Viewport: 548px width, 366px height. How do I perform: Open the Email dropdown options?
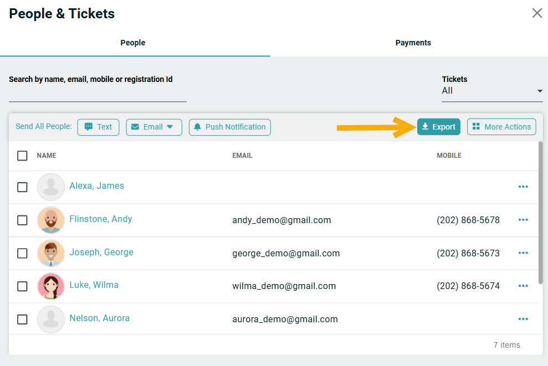[x=154, y=127]
